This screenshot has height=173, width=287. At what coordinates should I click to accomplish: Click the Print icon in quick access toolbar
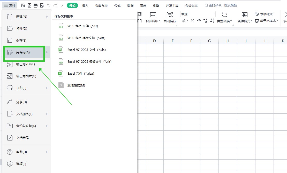pyautogui.click(x=36, y=5)
